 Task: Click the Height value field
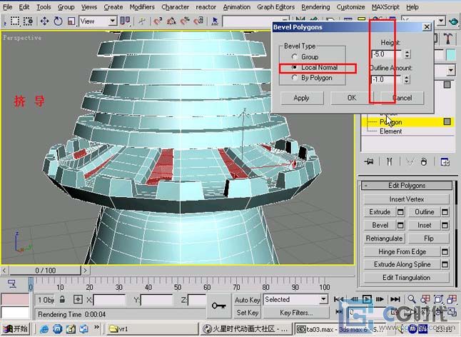click(x=386, y=54)
